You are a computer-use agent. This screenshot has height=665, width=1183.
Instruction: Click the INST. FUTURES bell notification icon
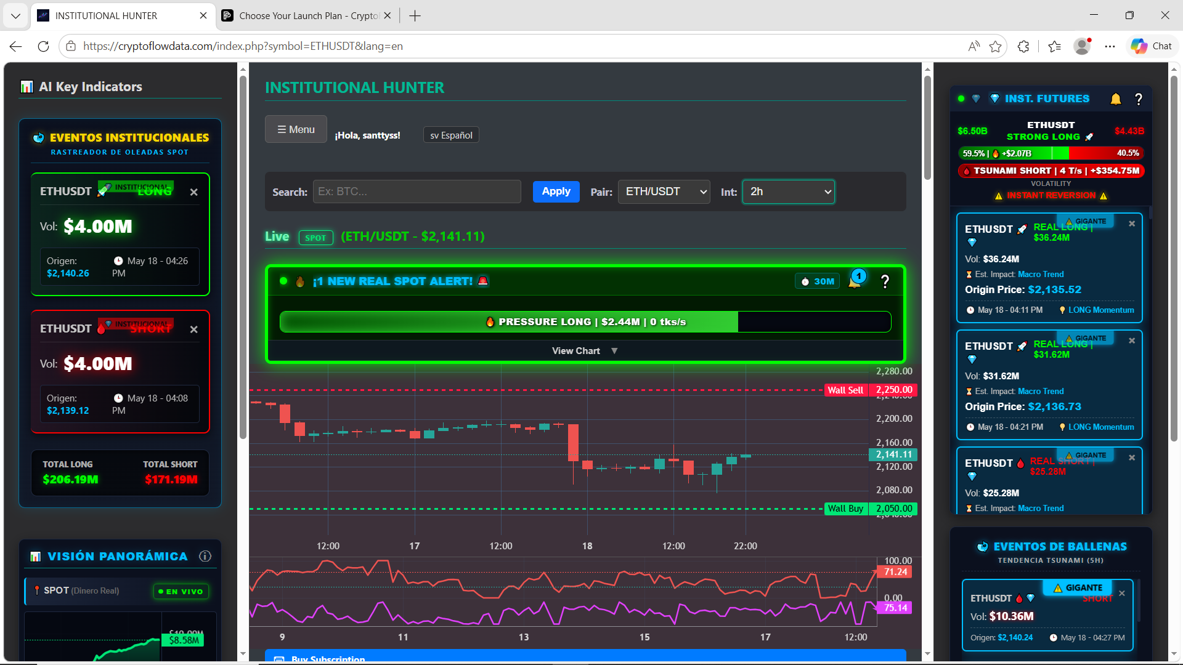point(1116,99)
